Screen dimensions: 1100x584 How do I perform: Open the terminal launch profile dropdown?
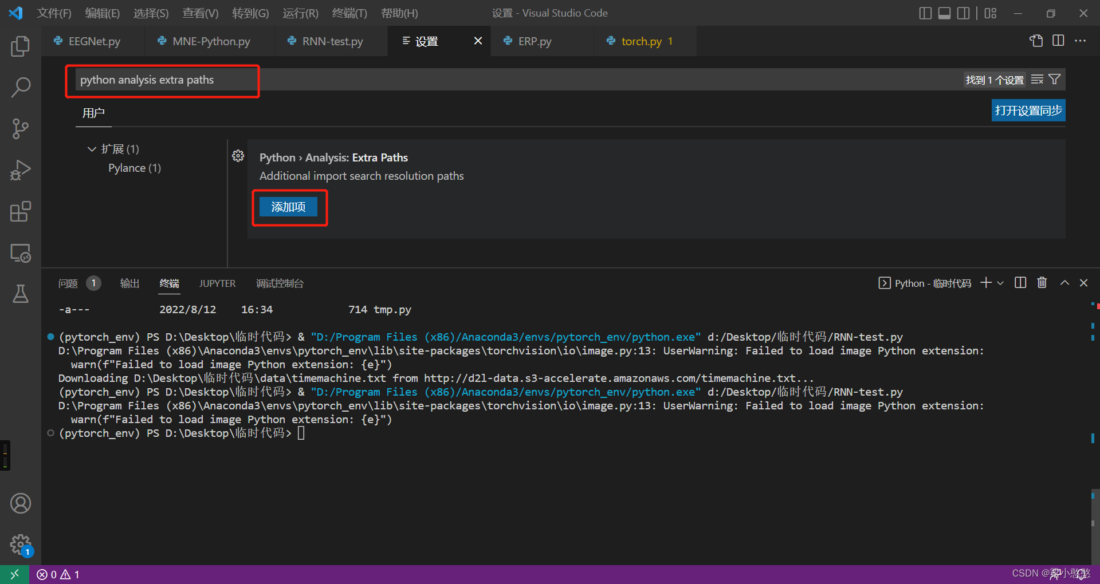[x=1000, y=283]
